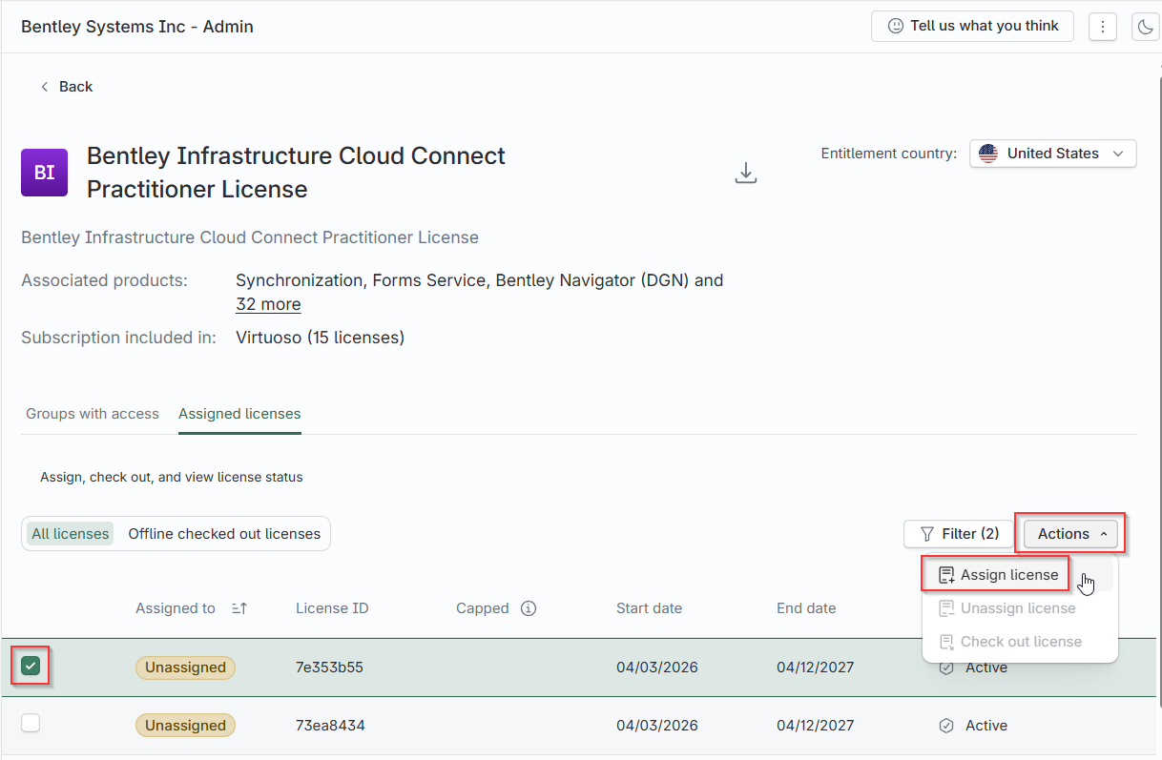Image resolution: width=1162 pixels, height=760 pixels.
Task: Select All licenses toggle option
Action: pyautogui.click(x=71, y=534)
